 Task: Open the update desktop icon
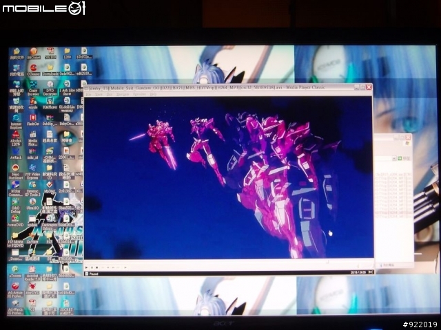pyautogui.click(x=32, y=221)
